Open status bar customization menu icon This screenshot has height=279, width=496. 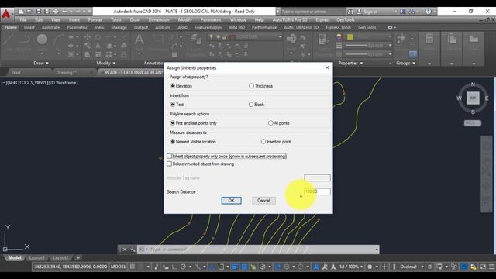pos(492,267)
